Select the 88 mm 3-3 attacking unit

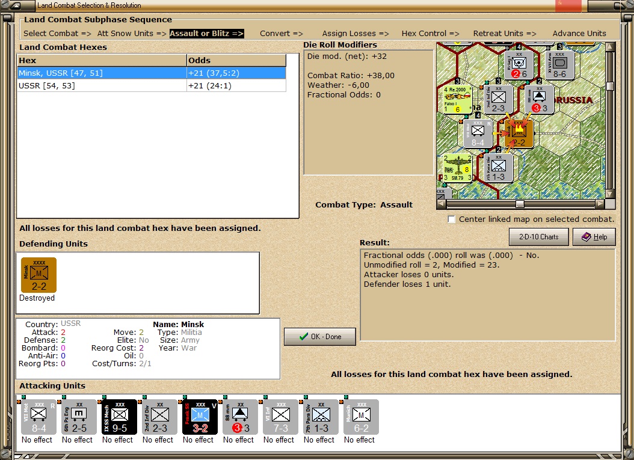(240, 417)
